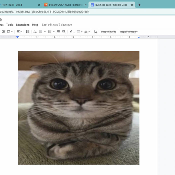The width and height of the screenshot is (175, 175).
Task: Expand the border weight dropdown
Action: pos(79,32)
